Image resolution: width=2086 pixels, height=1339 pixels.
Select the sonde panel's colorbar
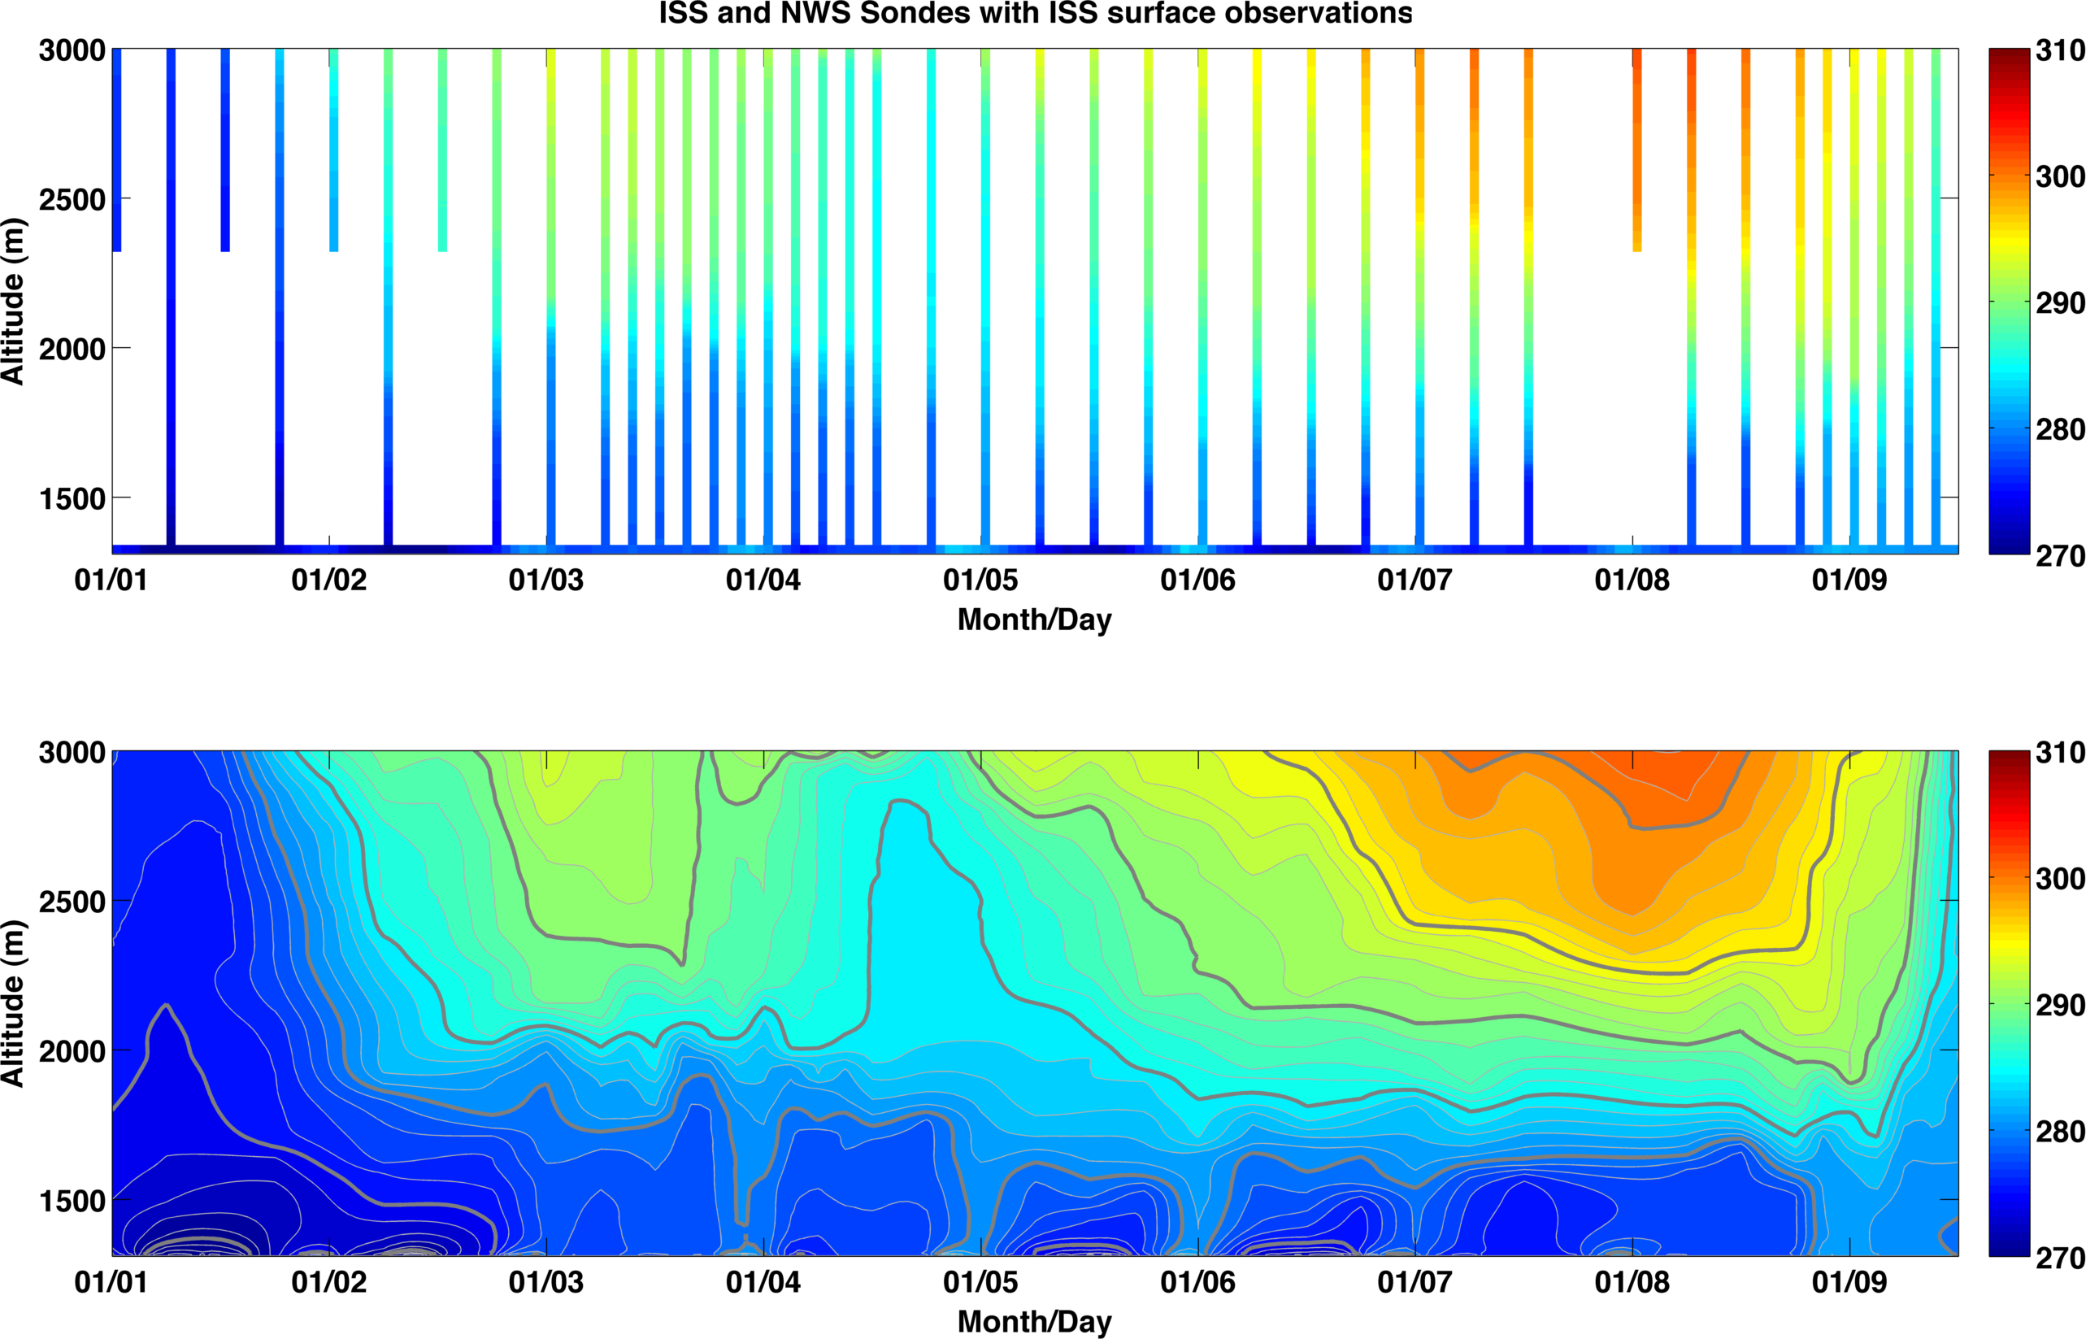coord(2009,301)
